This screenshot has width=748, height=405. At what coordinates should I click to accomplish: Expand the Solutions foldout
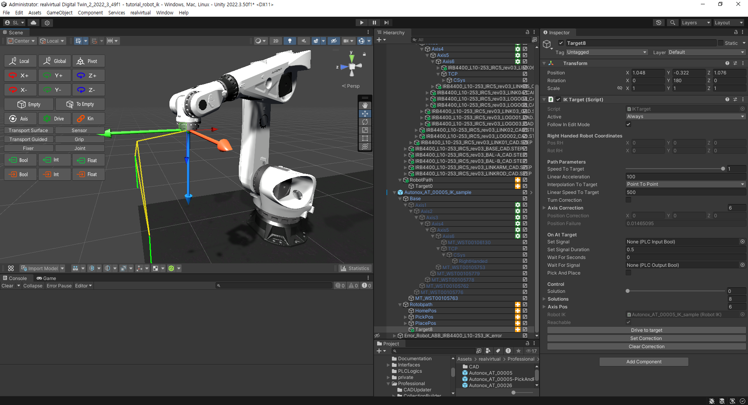pos(544,299)
